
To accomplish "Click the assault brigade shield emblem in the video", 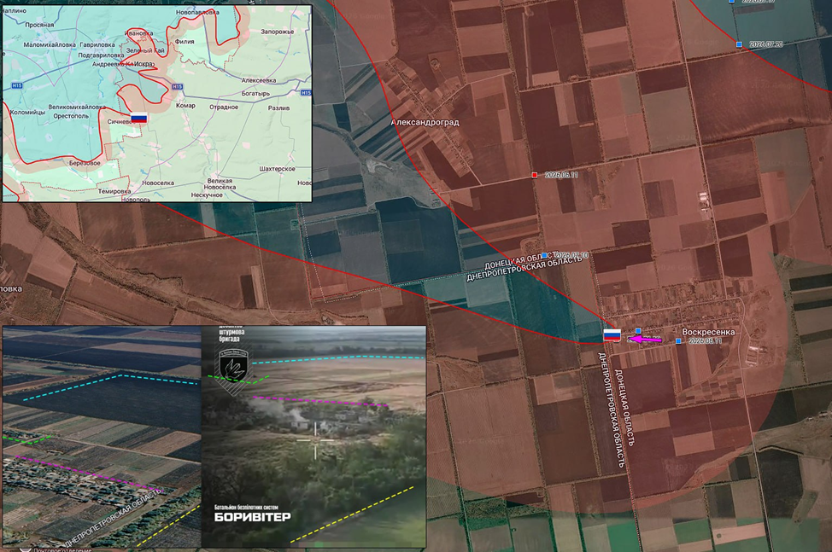I will 232,367.
